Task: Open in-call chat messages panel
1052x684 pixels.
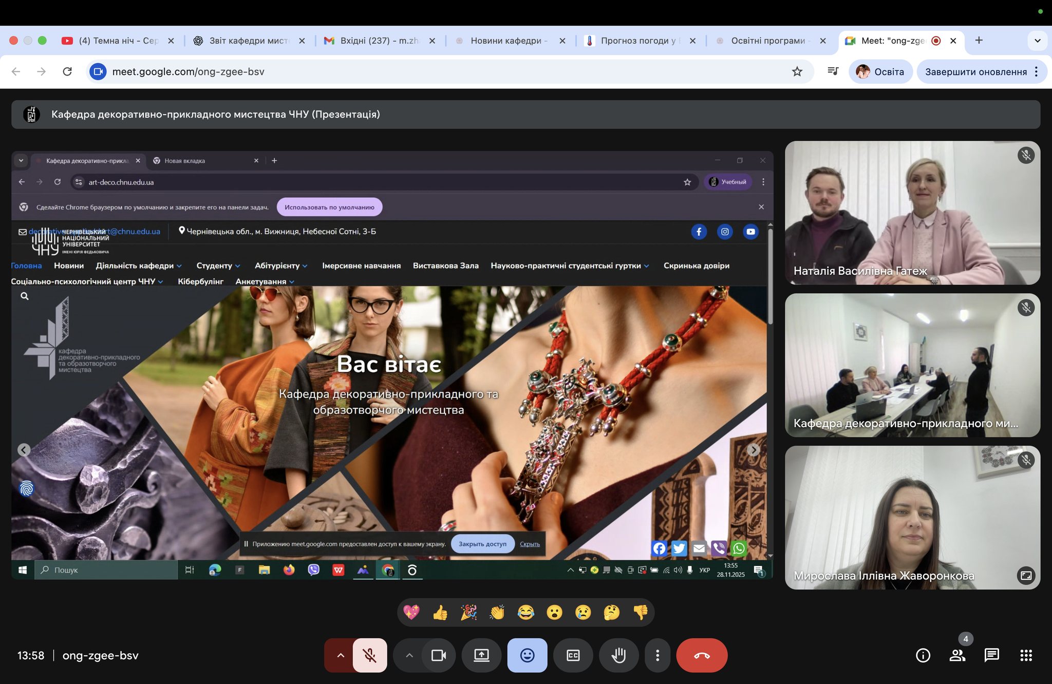Action: pos(991,655)
